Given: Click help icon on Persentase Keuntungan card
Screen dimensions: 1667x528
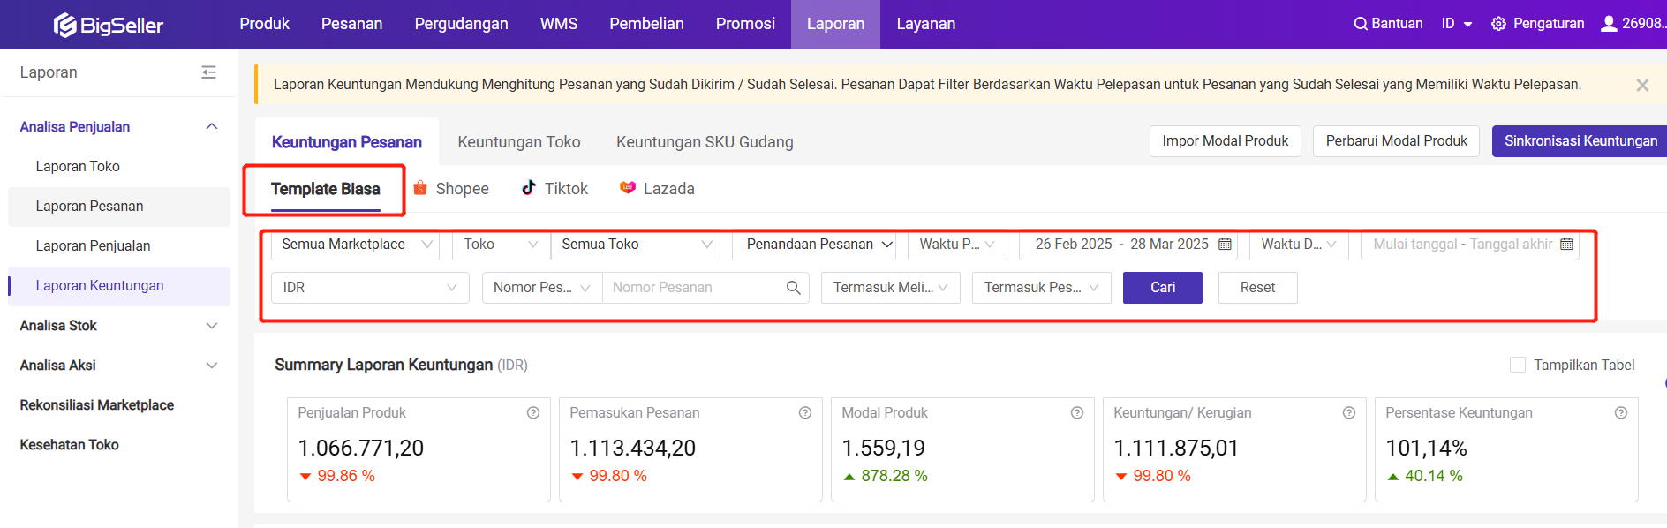Looking at the screenshot, I should point(1621,413).
